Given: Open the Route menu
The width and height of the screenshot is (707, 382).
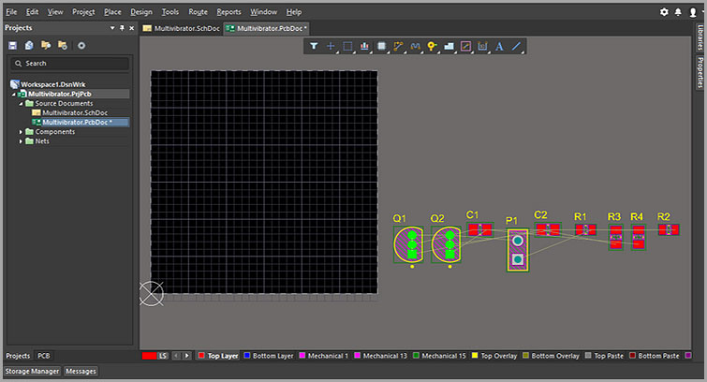Looking at the screenshot, I should (198, 12).
